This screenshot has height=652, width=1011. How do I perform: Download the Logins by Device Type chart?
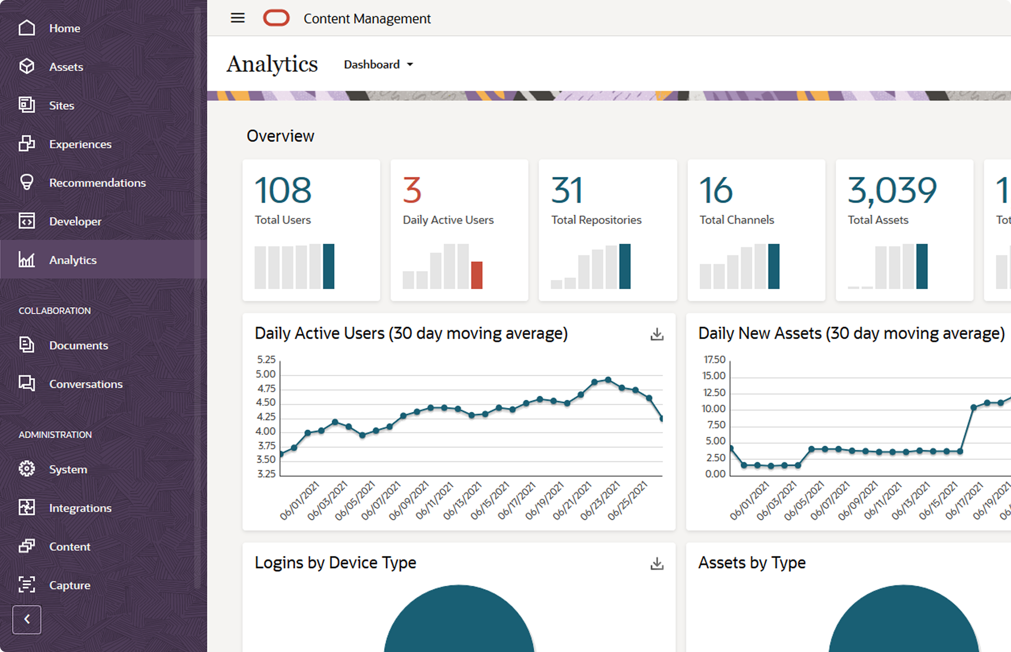pos(657,564)
